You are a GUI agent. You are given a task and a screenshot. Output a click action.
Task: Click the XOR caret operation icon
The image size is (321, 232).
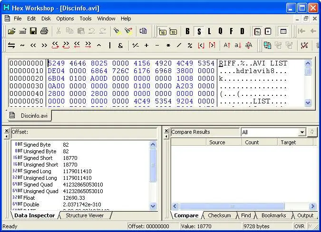(x=99, y=46)
